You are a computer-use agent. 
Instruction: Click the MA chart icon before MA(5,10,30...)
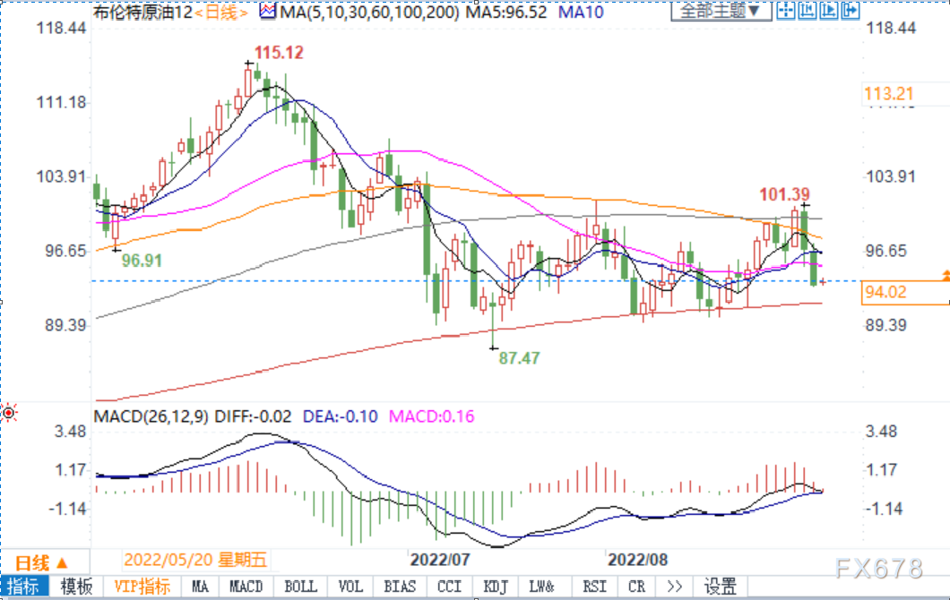[268, 11]
